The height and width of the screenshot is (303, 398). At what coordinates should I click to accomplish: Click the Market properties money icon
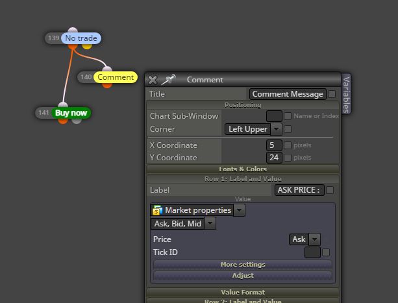(157, 210)
